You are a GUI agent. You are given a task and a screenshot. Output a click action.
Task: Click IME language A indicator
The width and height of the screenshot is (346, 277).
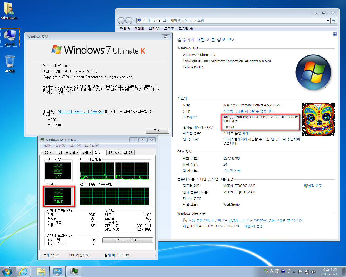[272, 271]
